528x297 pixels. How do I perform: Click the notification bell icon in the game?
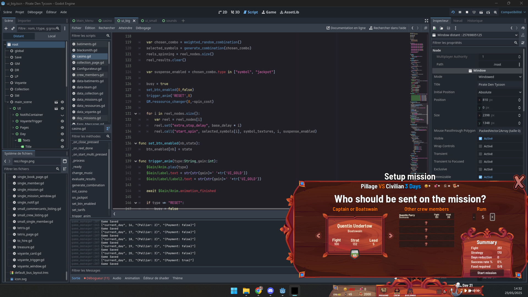tap(444, 291)
